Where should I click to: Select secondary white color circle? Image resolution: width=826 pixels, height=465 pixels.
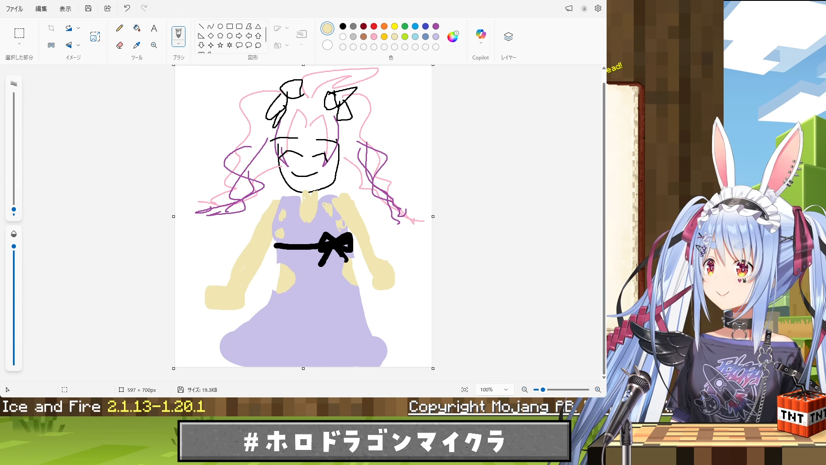point(327,45)
